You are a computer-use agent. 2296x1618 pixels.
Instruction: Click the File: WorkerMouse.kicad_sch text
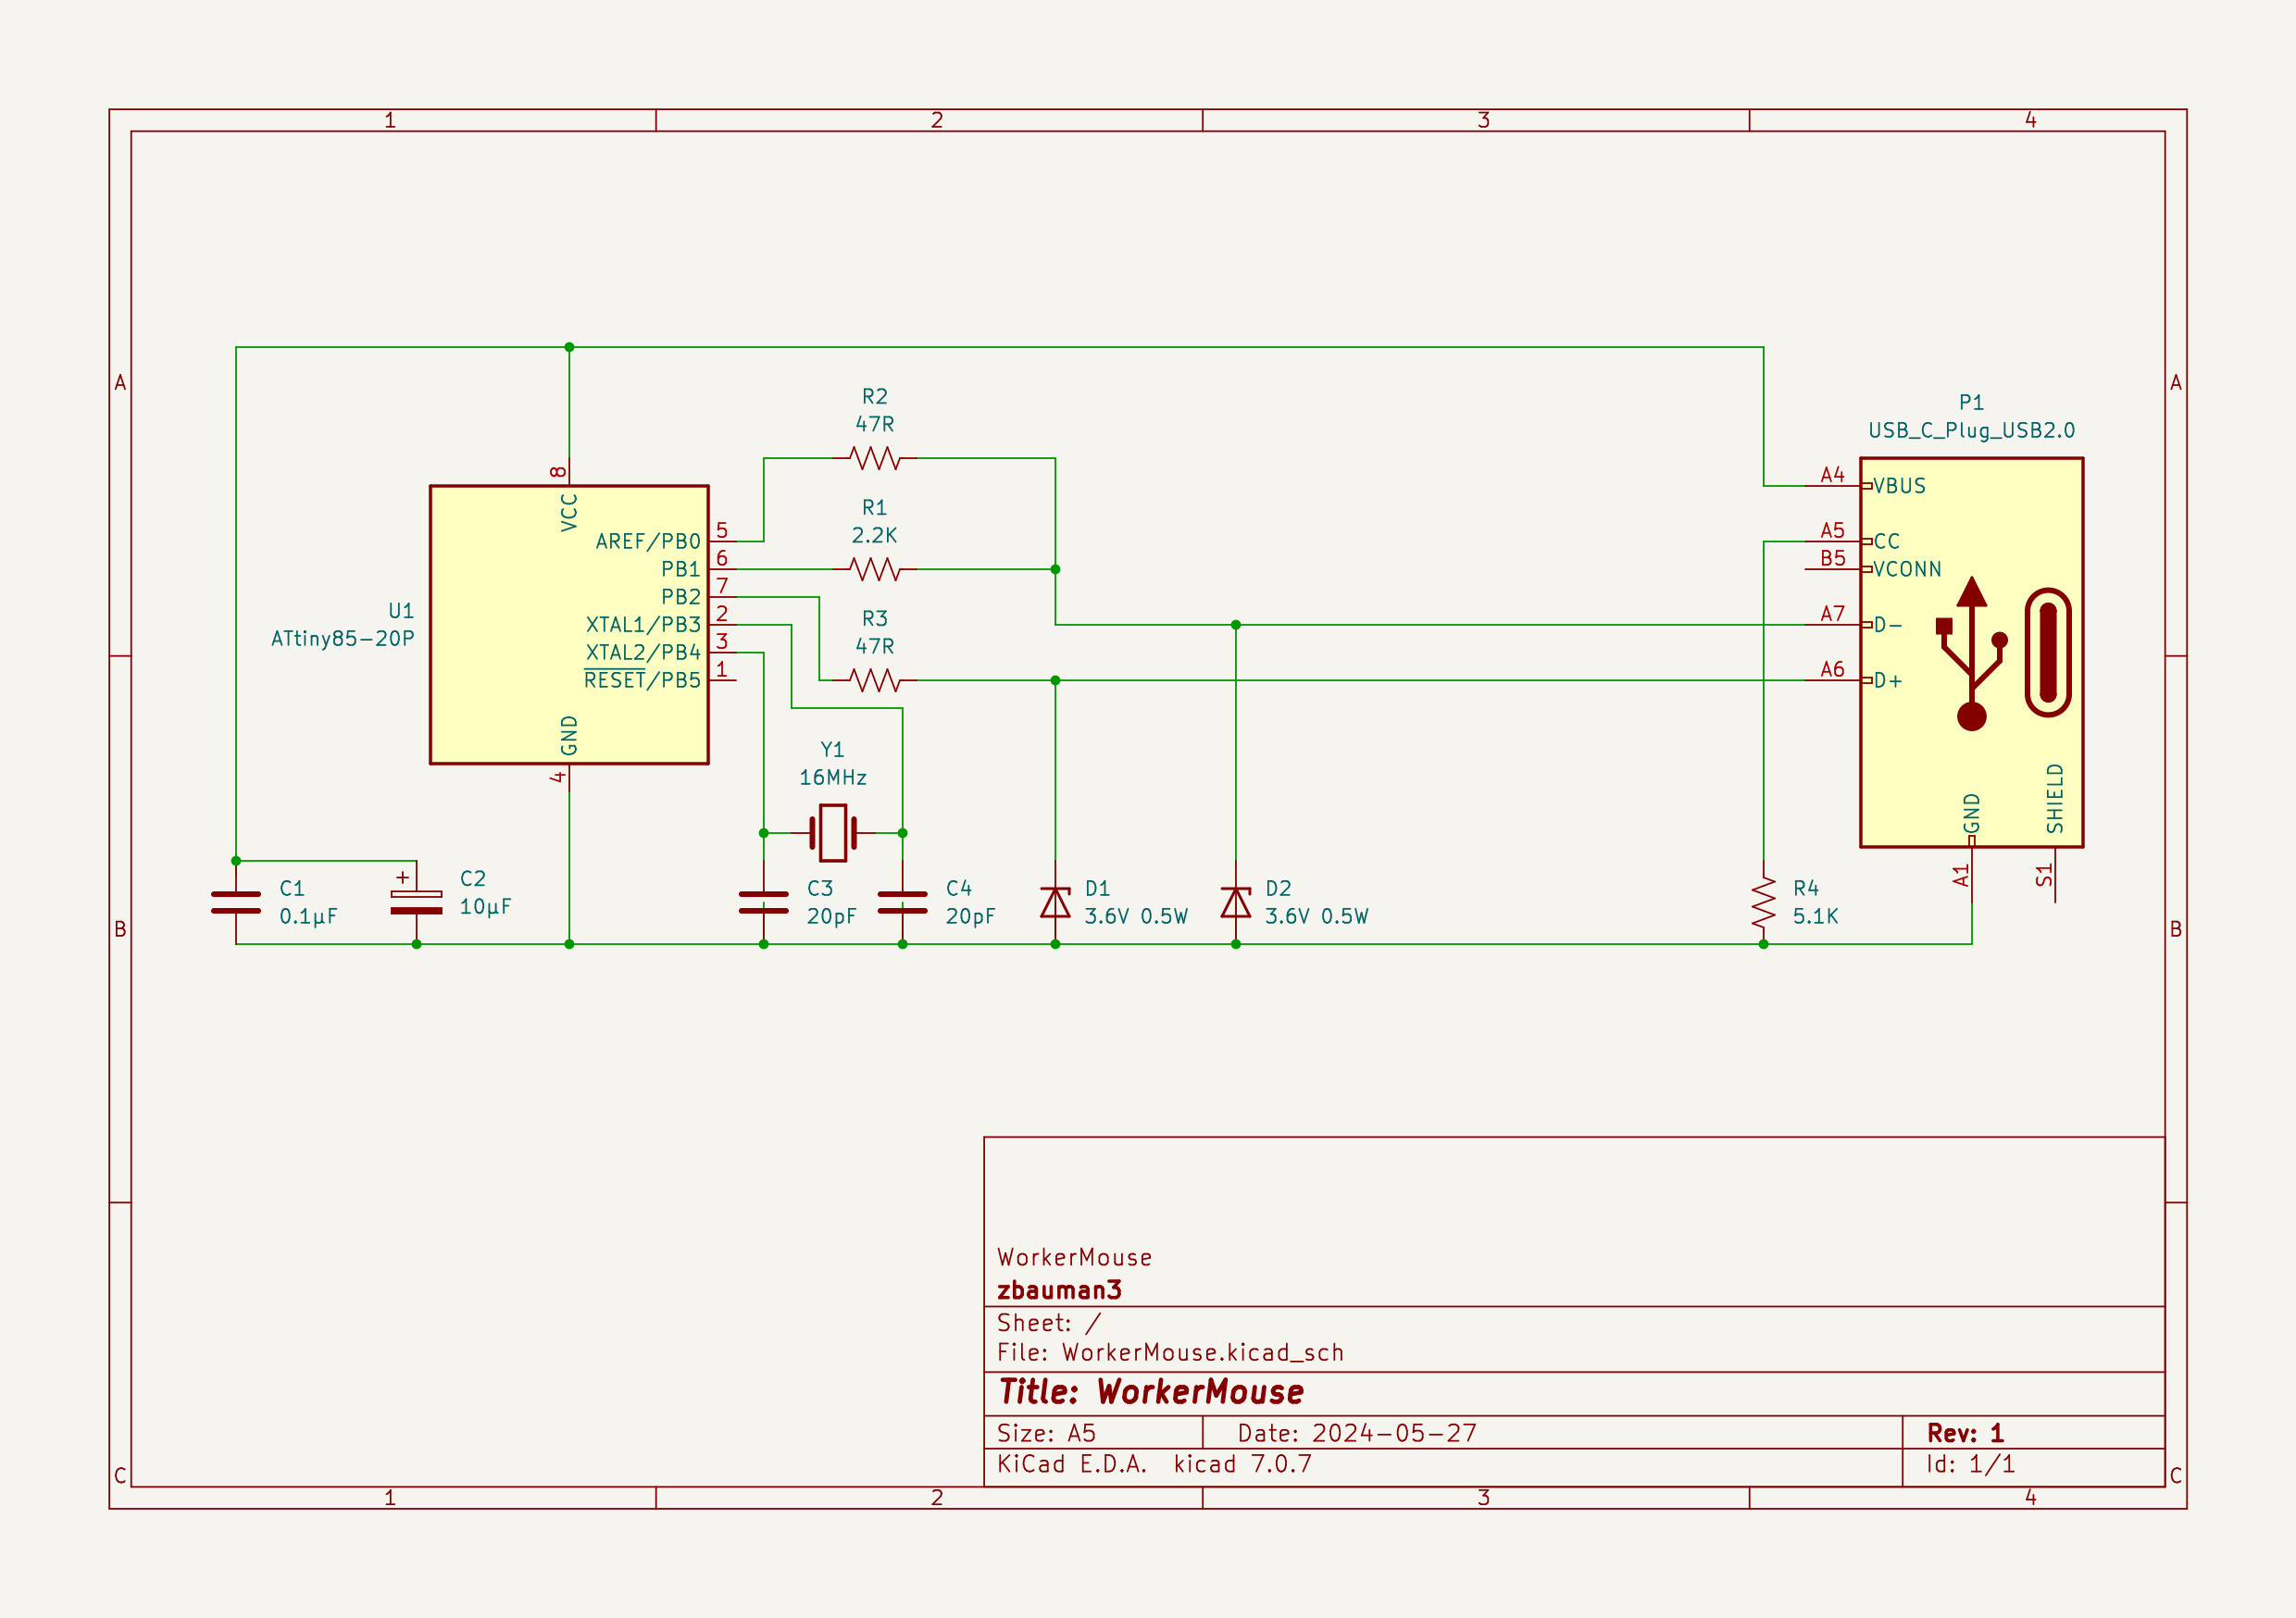pos(1170,1352)
